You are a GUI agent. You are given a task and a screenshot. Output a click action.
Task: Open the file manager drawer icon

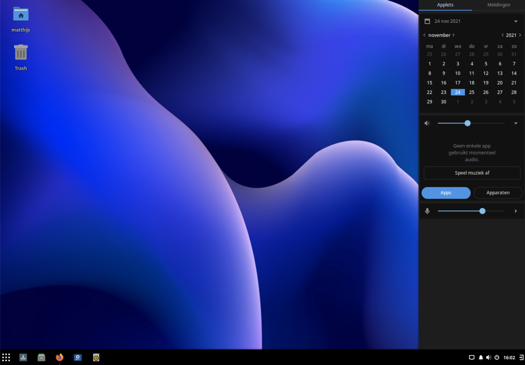point(42,358)
